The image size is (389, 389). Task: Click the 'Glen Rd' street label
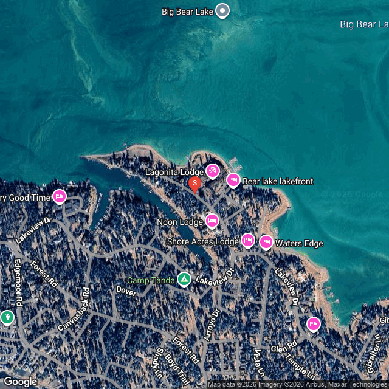click(x=284, y=346)
